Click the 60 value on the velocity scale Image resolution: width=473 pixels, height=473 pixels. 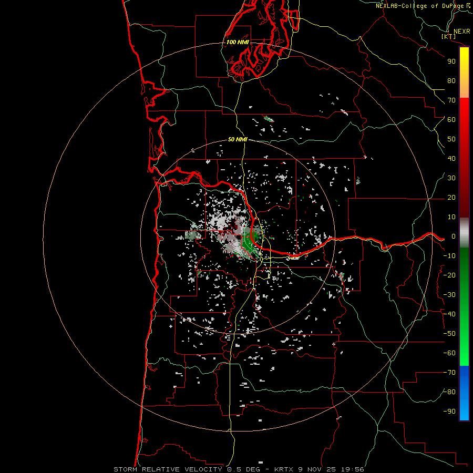[451, 119]
